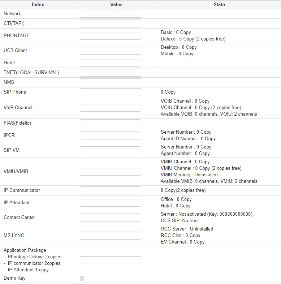
Task: Click the Value column header
Action: tap(116, 5)
